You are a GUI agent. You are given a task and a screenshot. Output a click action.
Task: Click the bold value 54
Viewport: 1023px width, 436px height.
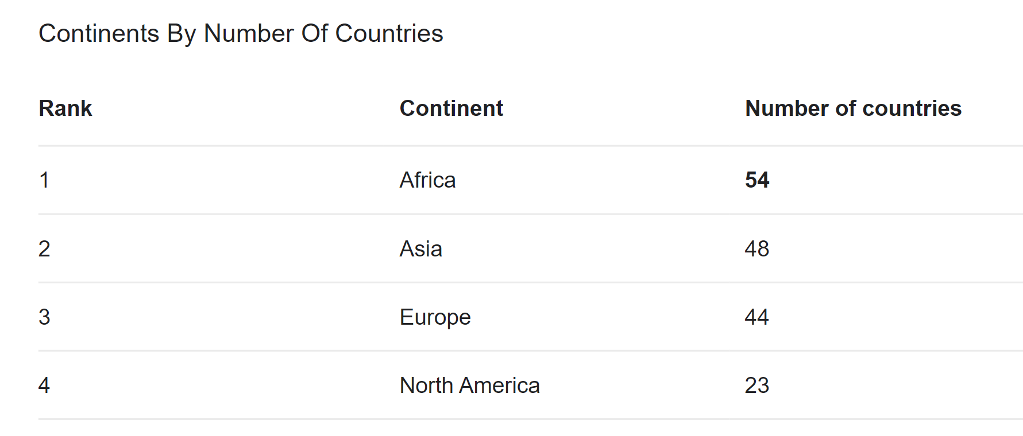click(757, 180)
